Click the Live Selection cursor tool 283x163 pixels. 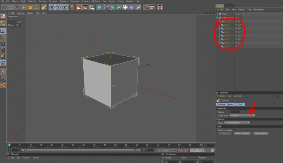[17, 7]
